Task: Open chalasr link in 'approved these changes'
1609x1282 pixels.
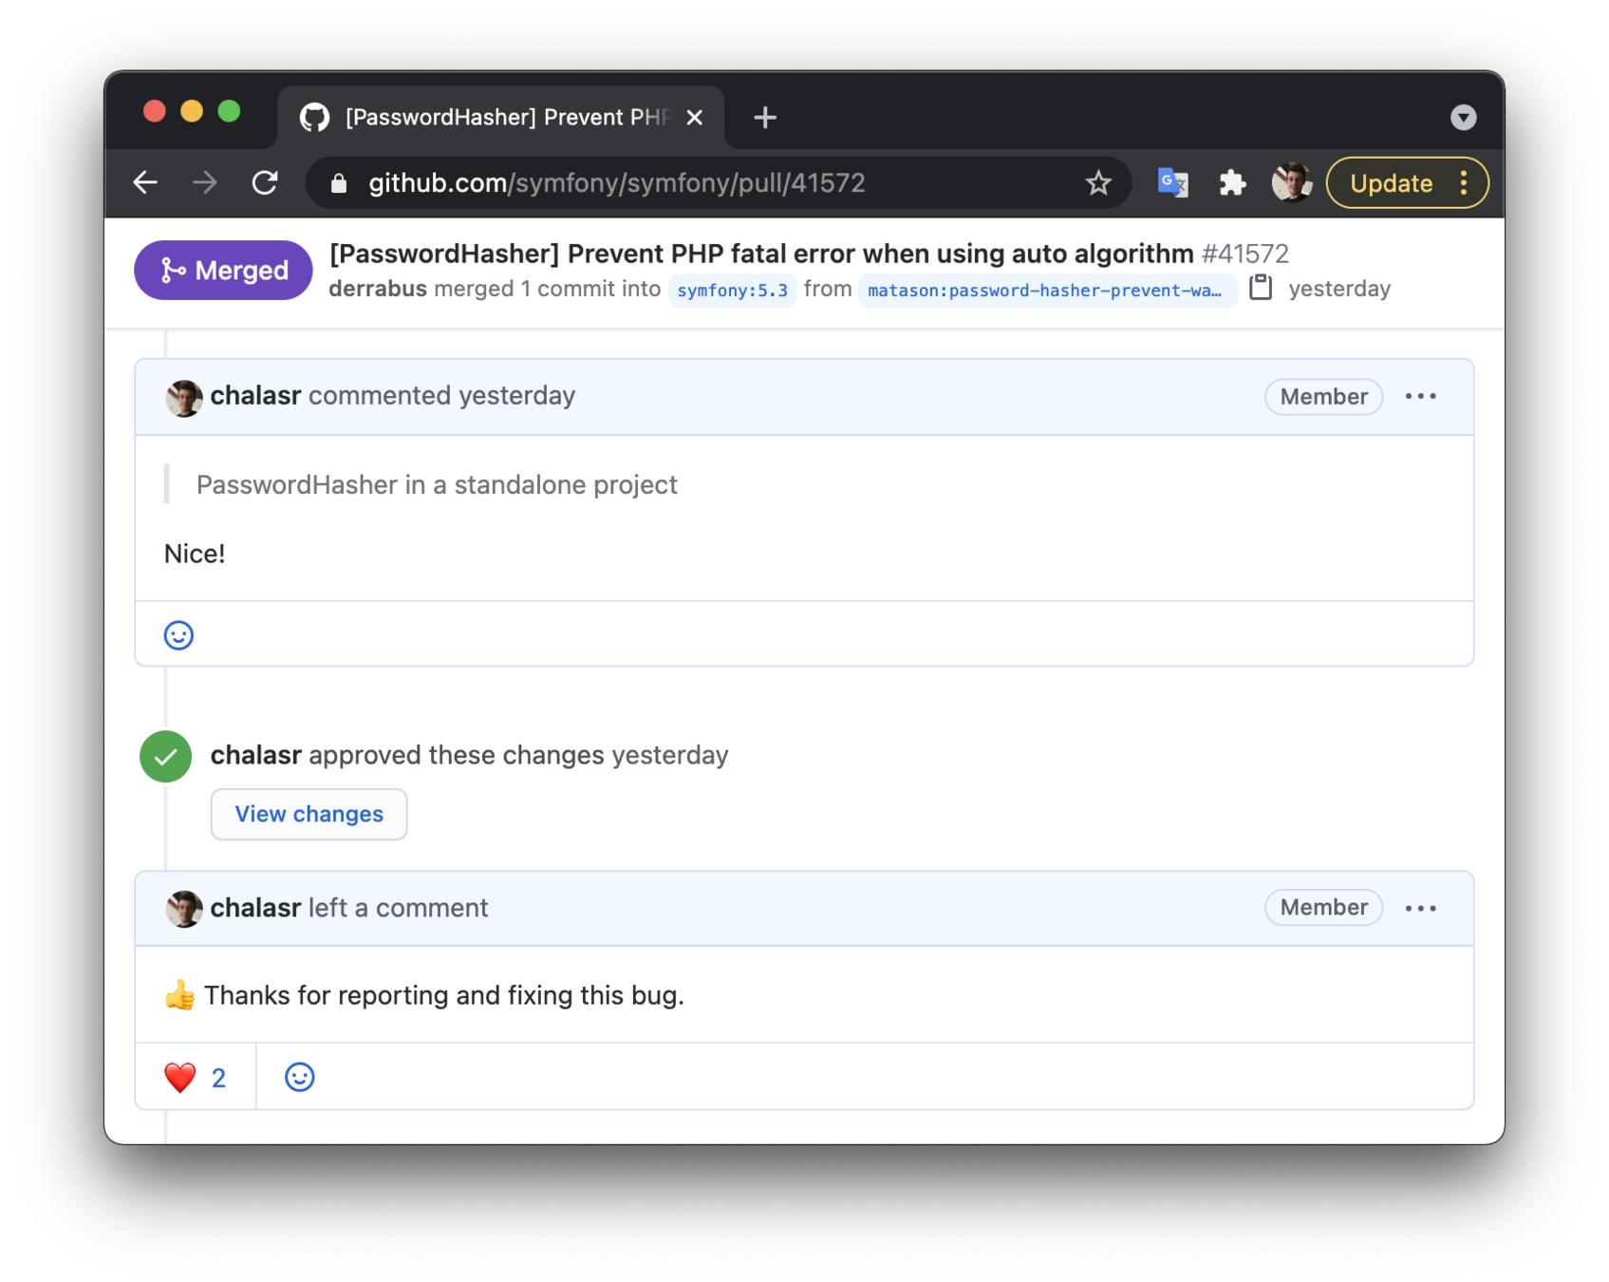Action: click(x=255, y=755)
